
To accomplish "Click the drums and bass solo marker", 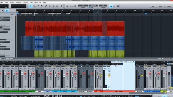I will pyautogui.click(x=26, y=13).
